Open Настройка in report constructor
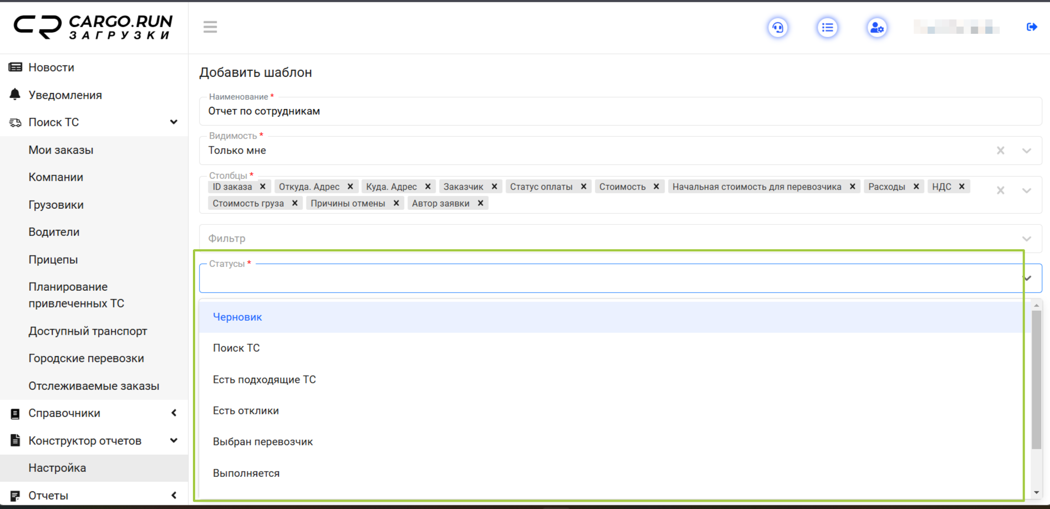This screenshot has height=509, width=1050. click(x=57, y=468)
